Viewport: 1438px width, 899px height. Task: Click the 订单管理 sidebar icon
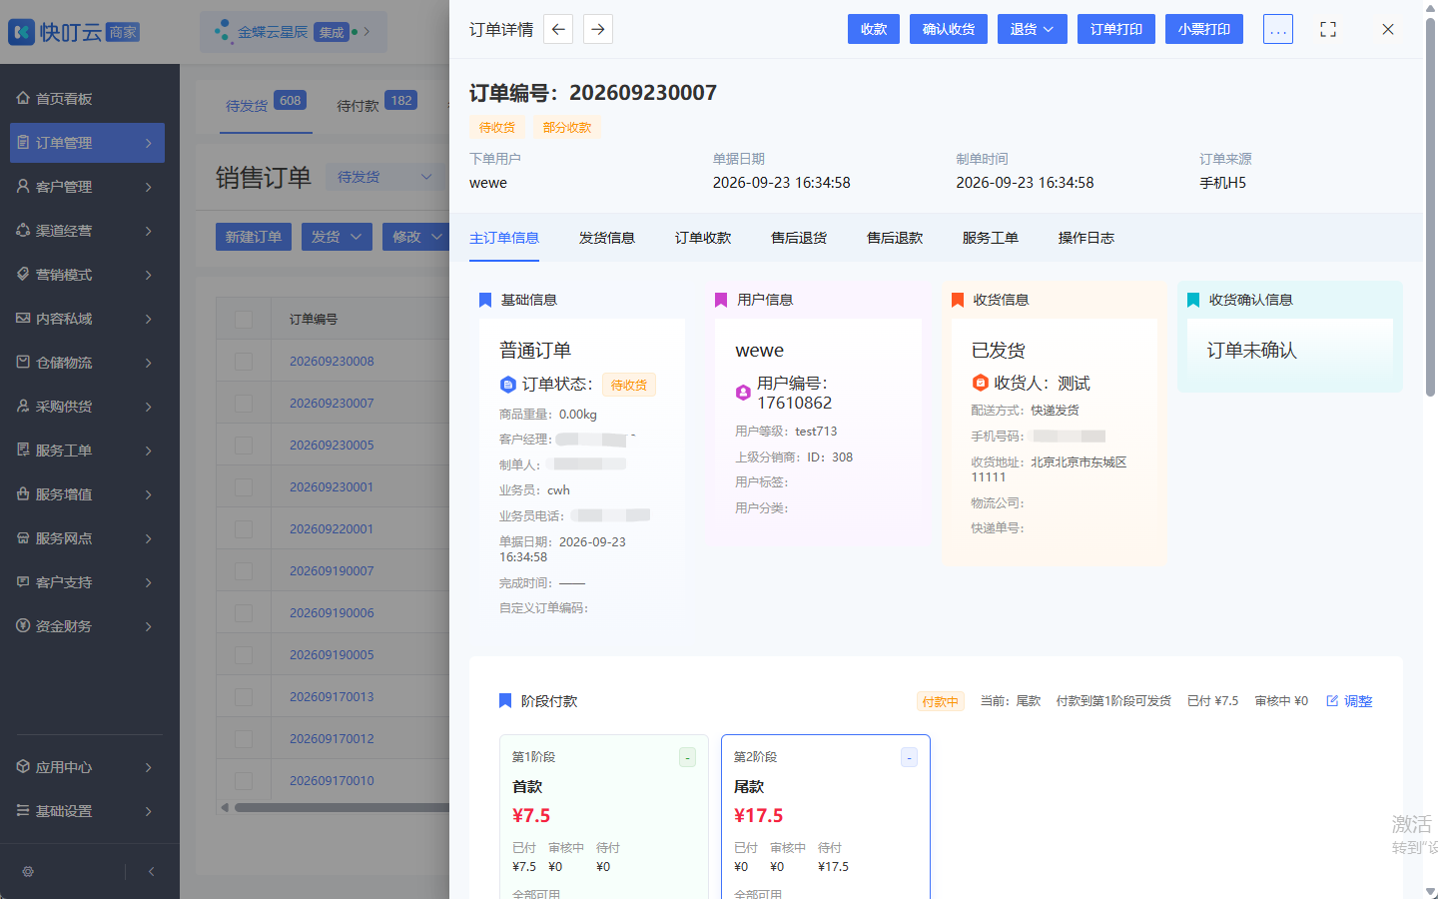pos(23,142)
